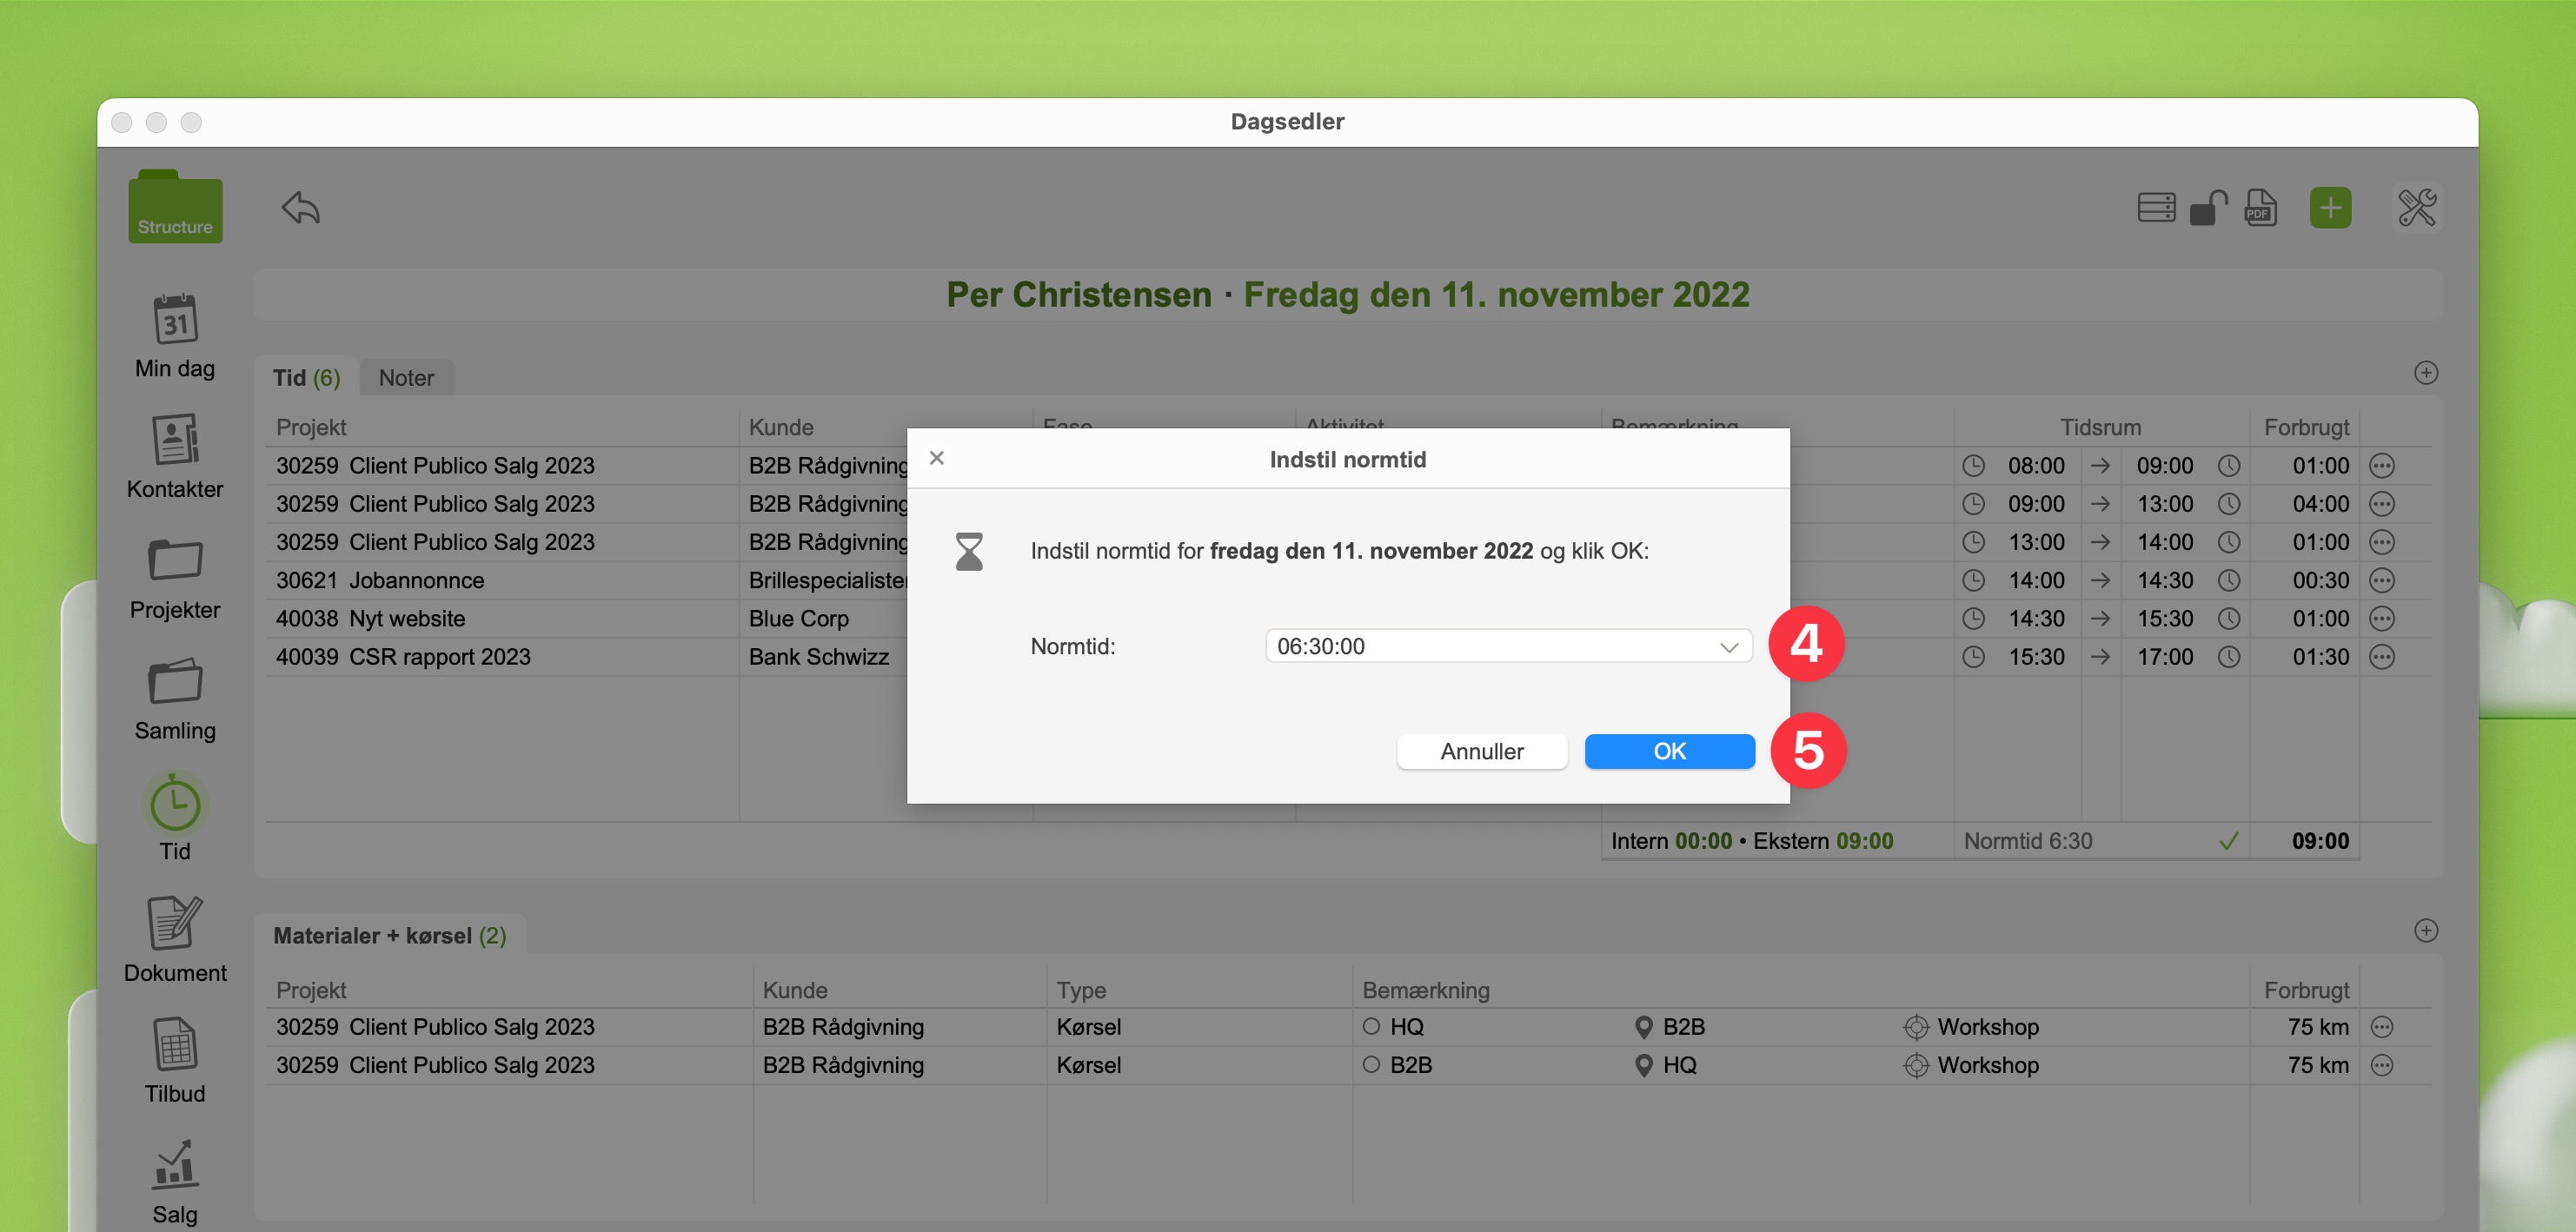Open options menu for the 08:00 time row

(x=2382, y=465)
